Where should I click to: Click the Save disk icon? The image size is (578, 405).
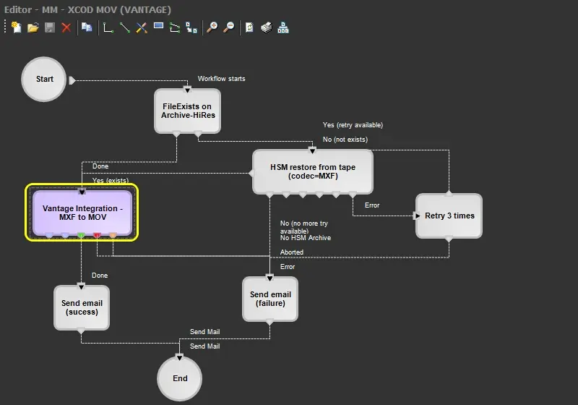(x=50, y=27)
